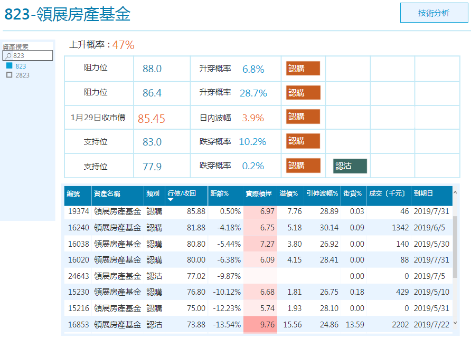Click the 823-領展房產基金 title
The height and width of the screenshot is (339, 471).
[x=67, y=14]
